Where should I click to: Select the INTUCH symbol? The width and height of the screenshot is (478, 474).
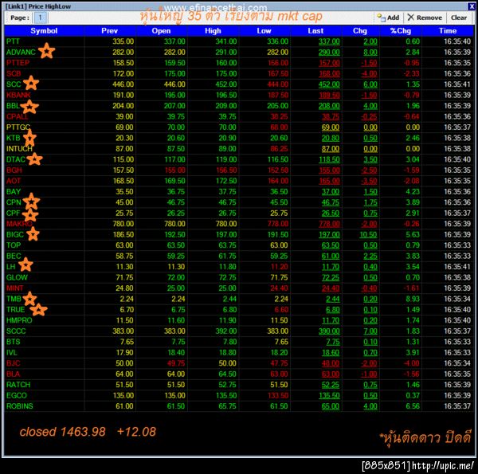[19, 149]
